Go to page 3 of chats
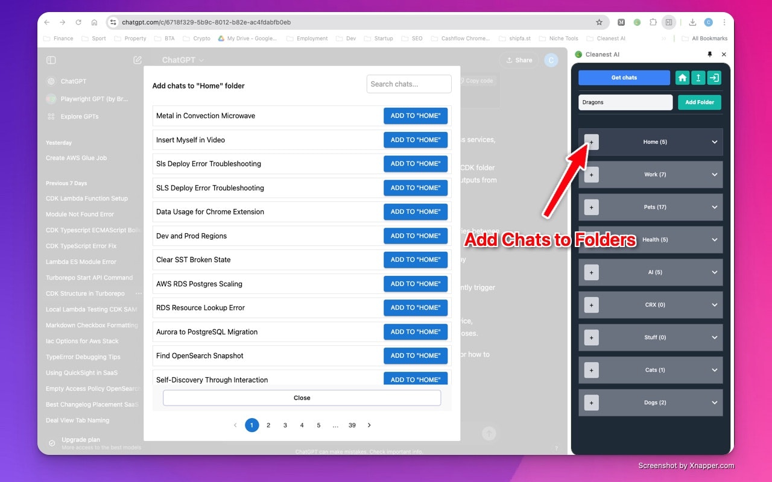This screenshot has height=482, width=772. [285, 425]
